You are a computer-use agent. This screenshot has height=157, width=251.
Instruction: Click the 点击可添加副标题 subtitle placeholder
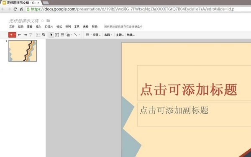coord(174,111)
